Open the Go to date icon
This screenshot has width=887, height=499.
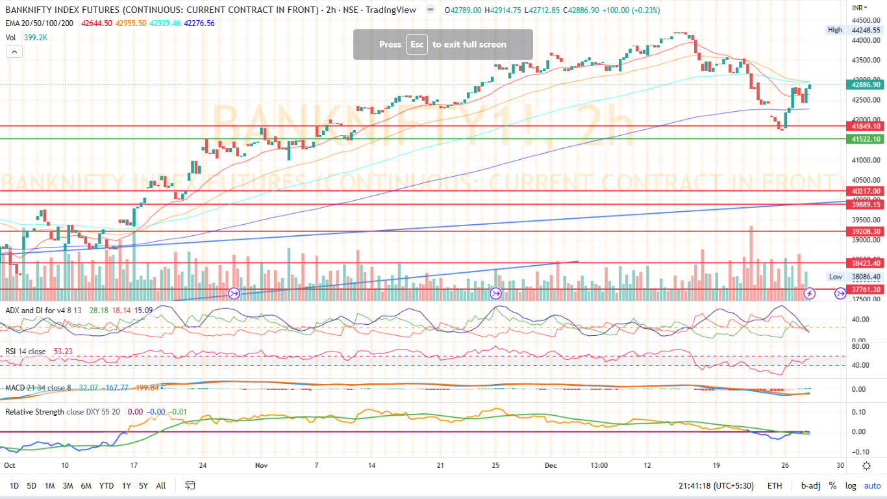190,485
